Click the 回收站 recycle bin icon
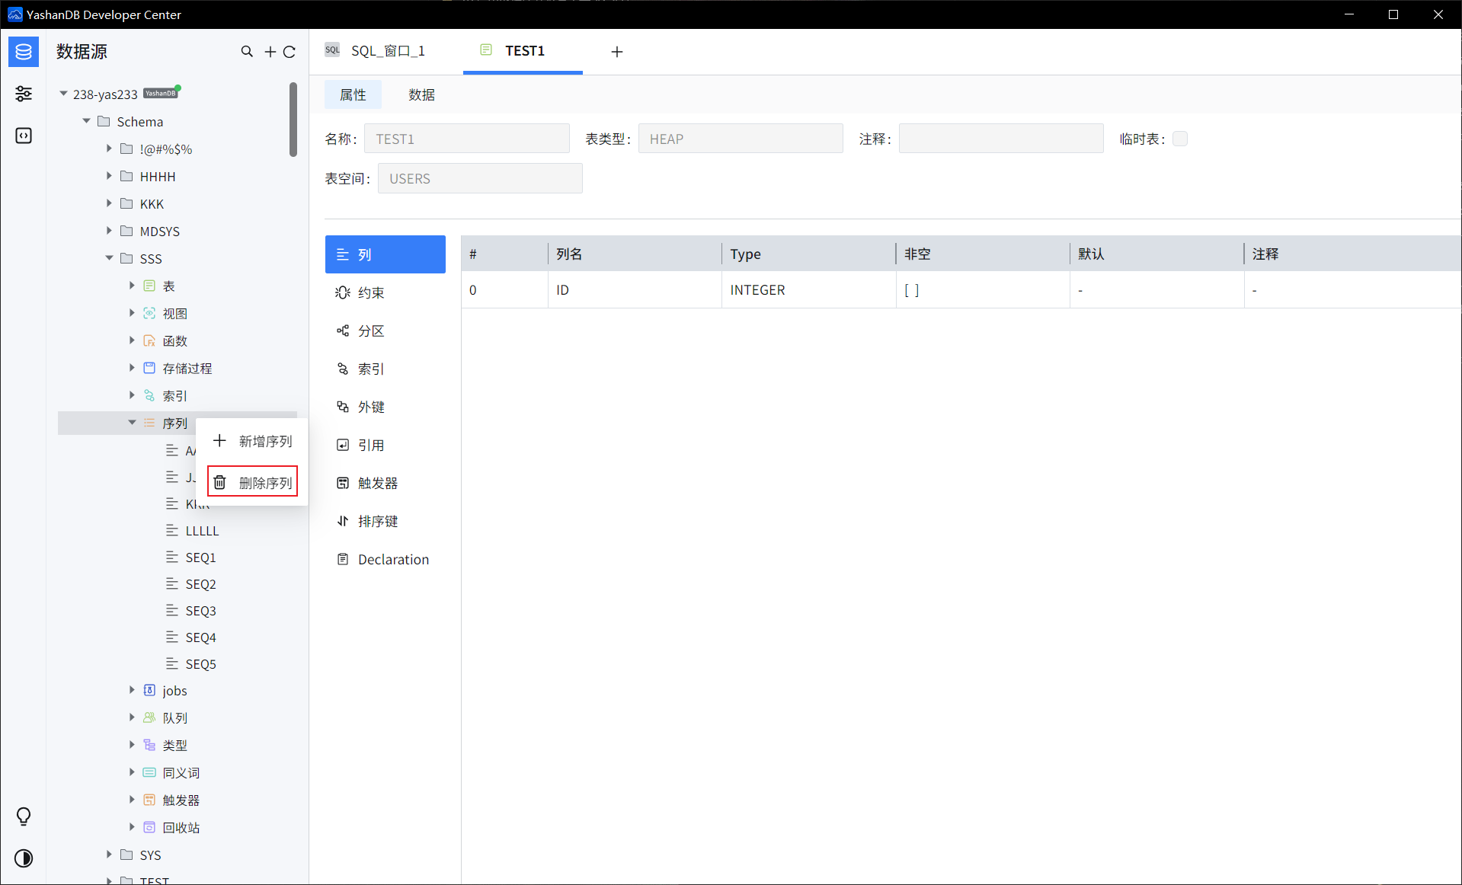 149,827
